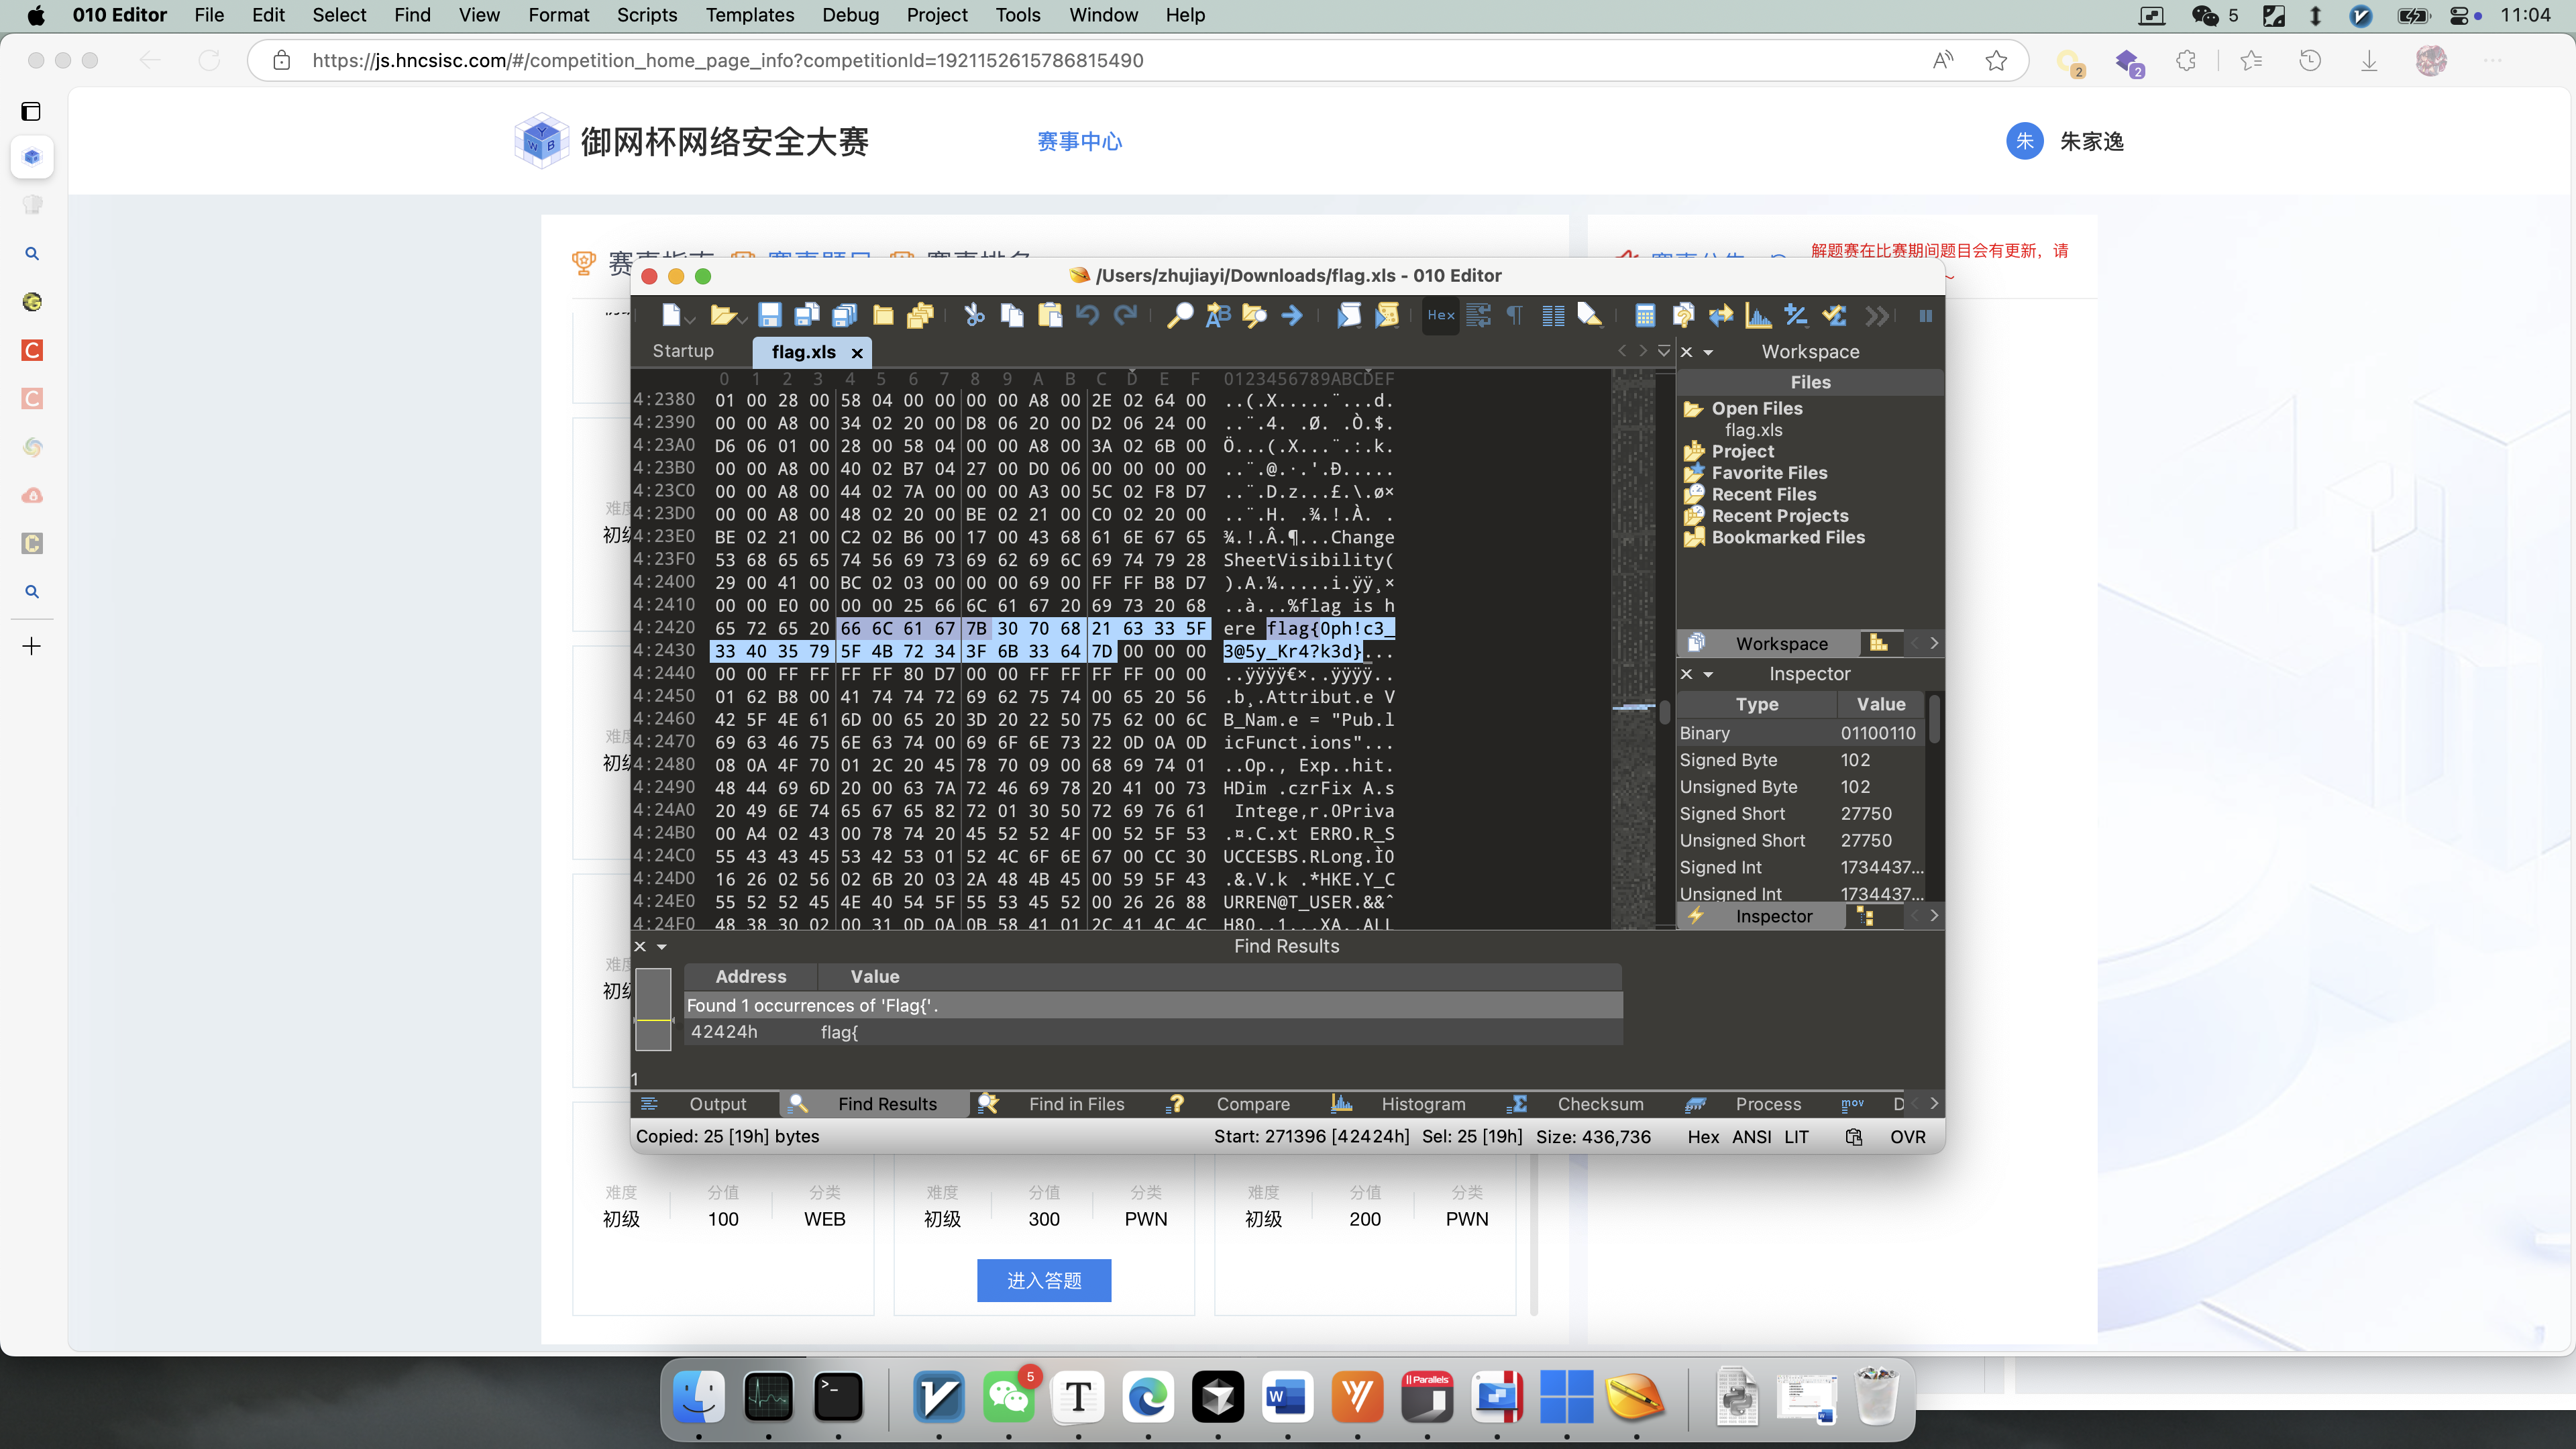This screenshot has width=2576, height=1449.
Task: Click the Run Script scroll icon
Action: pyautogui.click(x=1349, y=316)
